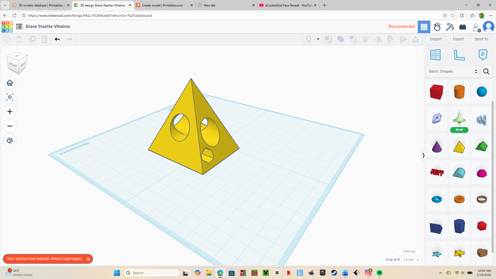Click the Duplicate and repeat icon
This screenshot has width=496, height=279.
click(x=32, y=39)
